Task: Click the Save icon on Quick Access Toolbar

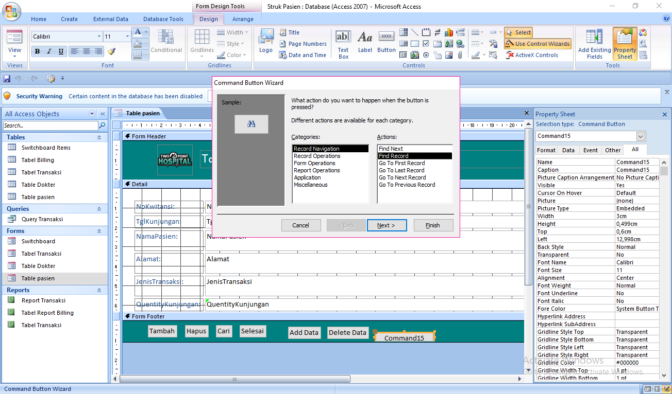Action: point(6,78)
